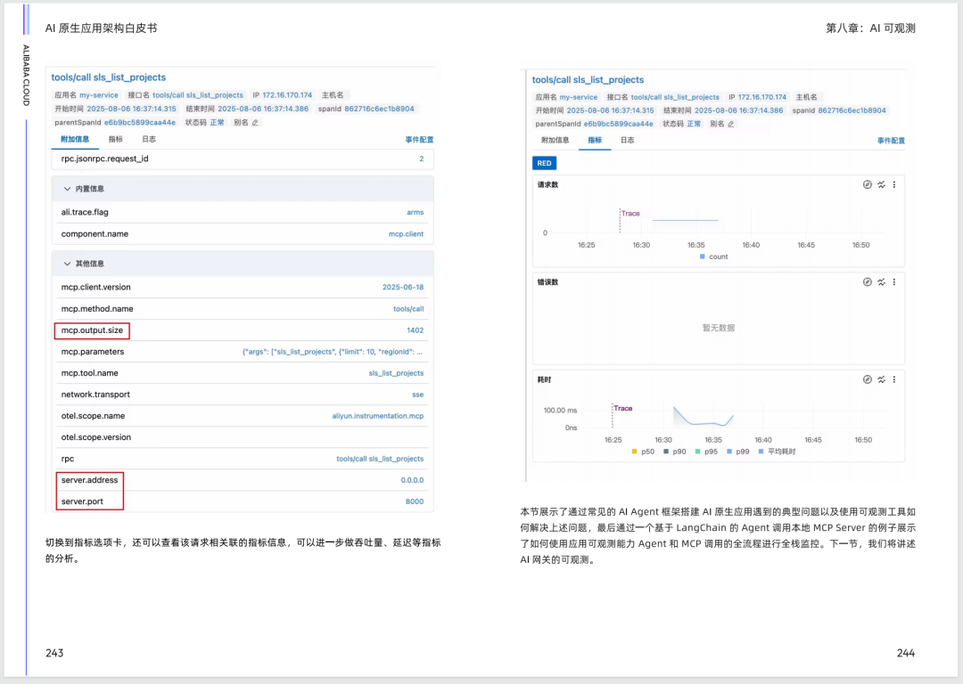This screenshot has width=963, height=684.
Task: Click the trend-line icon in the 耗时 chart
Action: pyautogui.click(x=881, y=379)
